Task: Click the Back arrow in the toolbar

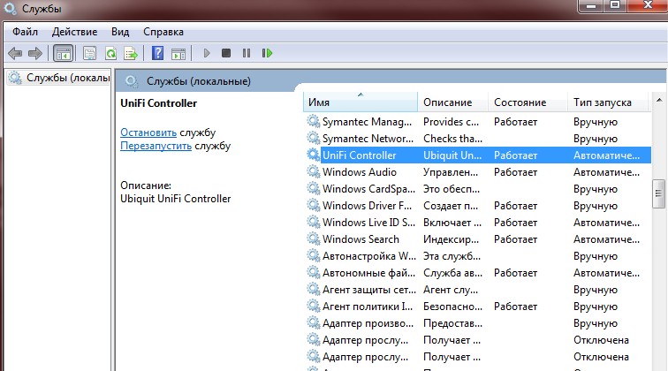Action: pyautogui.click(x=15, y=53)
